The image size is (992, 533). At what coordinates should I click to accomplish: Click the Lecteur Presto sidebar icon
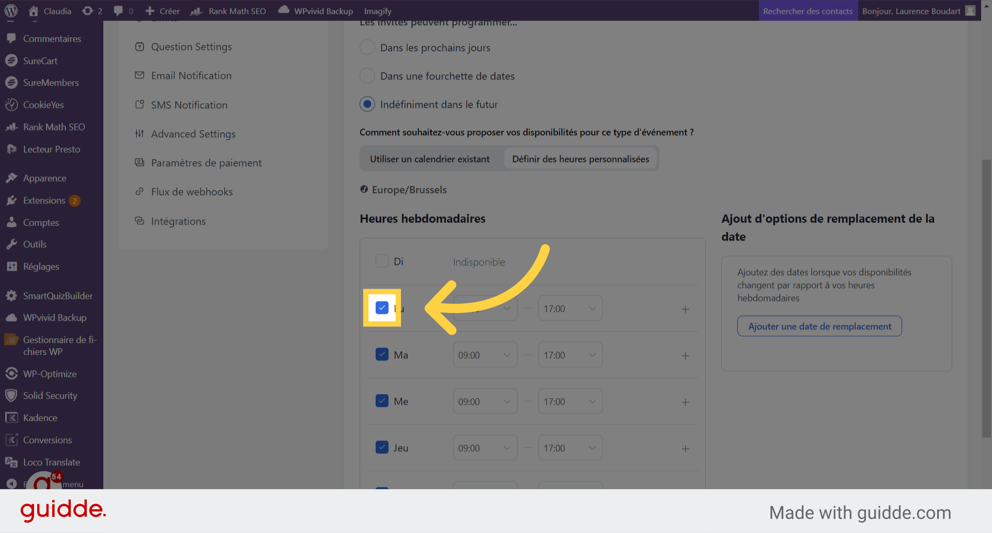coord(11,149)
